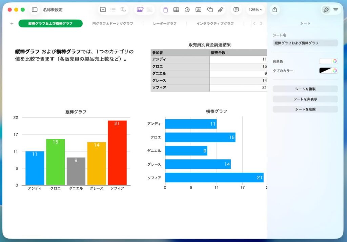The image size is (347, 242).
Task: Select the クロエ horizontal bar labeled 15
Action: 200,137
